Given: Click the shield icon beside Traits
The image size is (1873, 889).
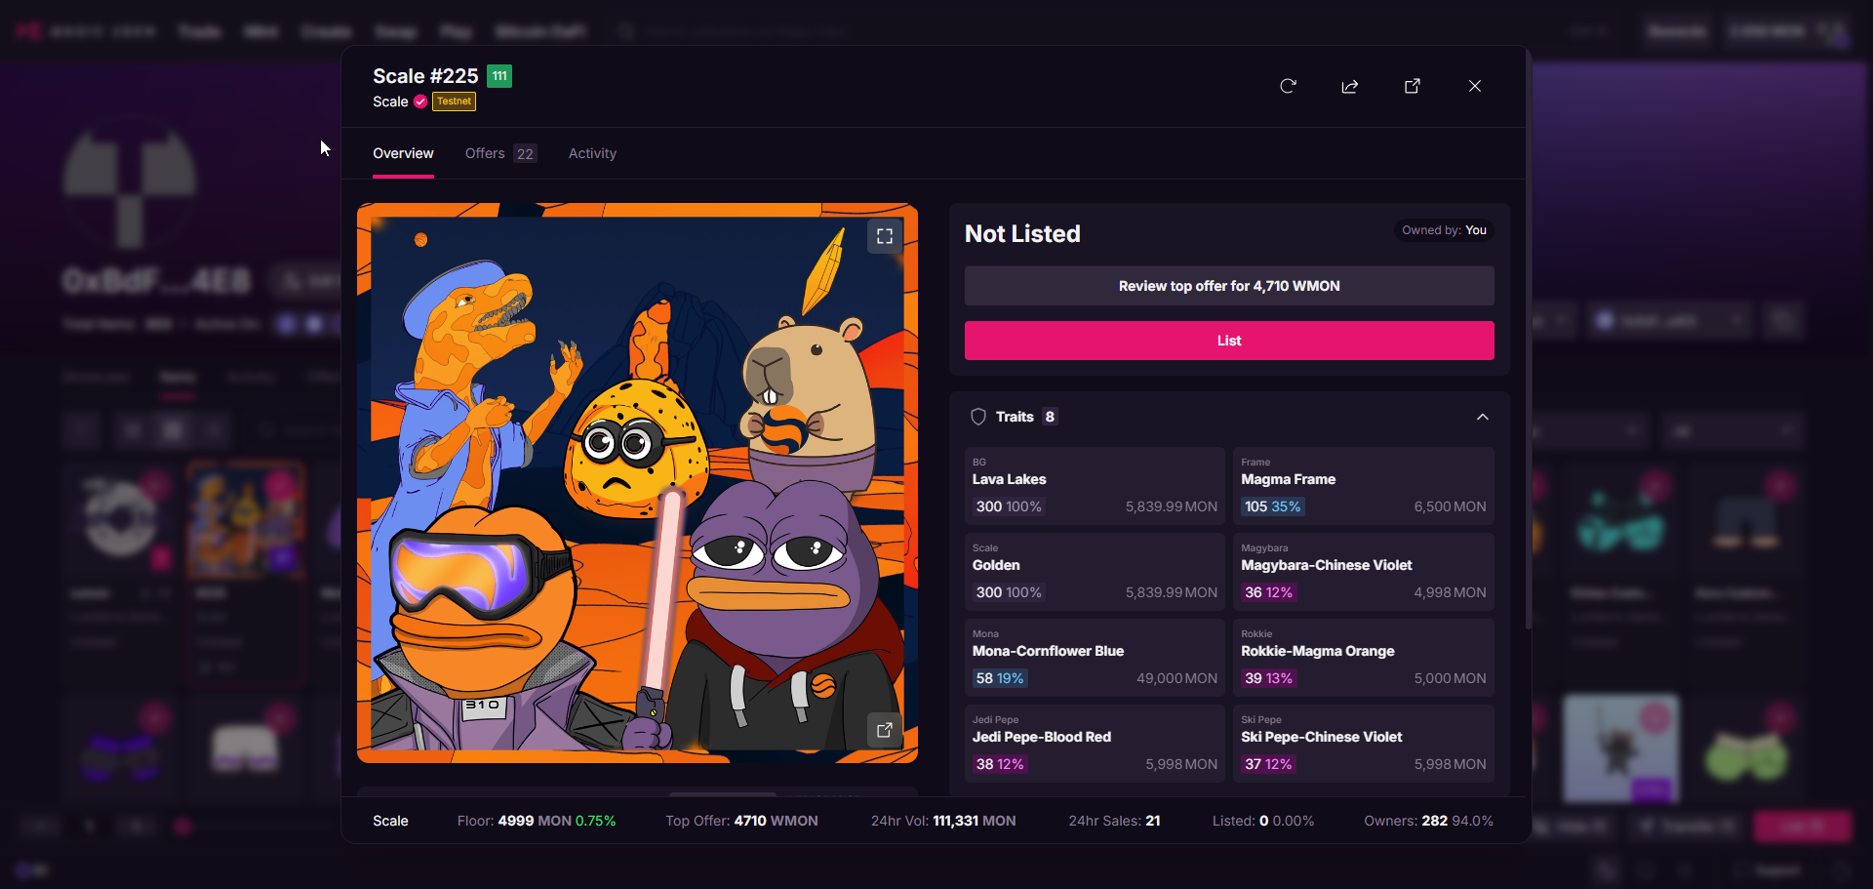Looking at the screenshot, I should 978,417.
